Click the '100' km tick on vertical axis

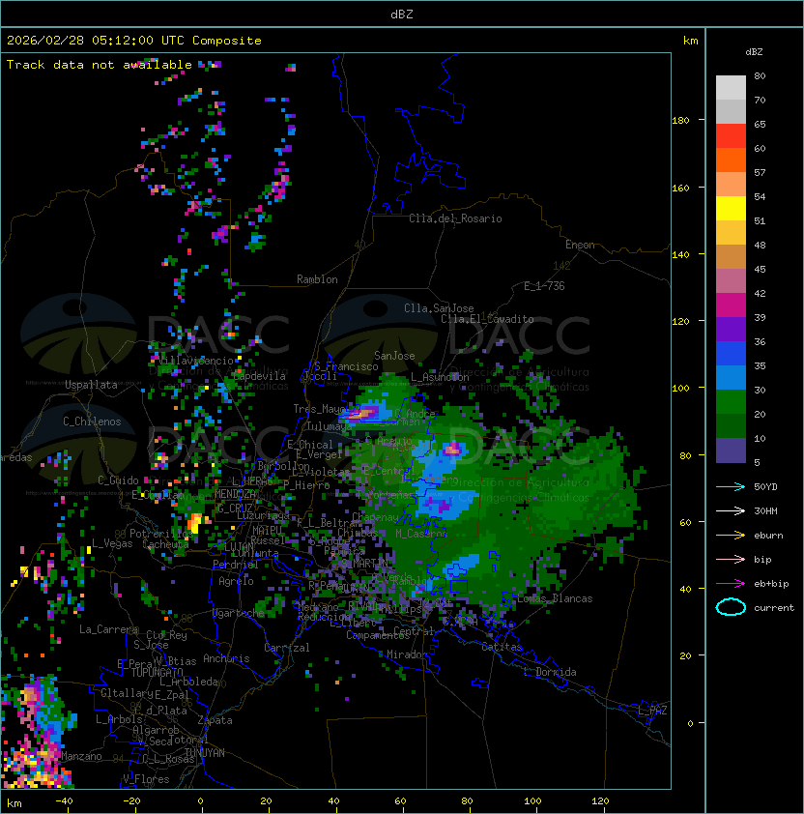click(680, 389)
